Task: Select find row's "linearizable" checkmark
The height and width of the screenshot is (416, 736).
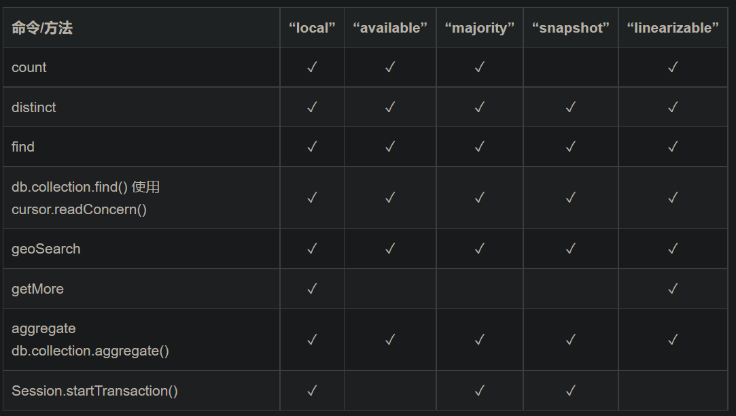Action: pyautogui.click(x=673, y=147)
